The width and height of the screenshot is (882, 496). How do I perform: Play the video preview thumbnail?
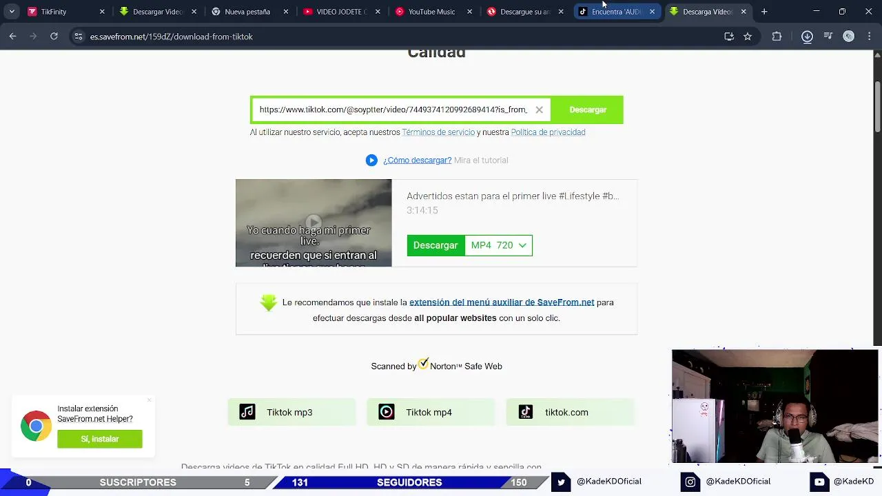[x=314, y=223]
